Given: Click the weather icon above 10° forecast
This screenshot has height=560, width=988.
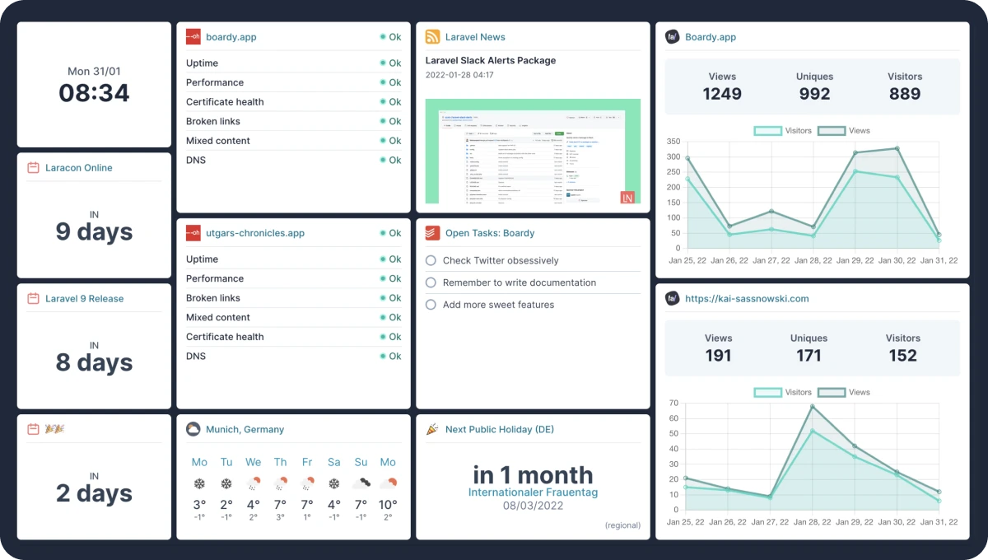Looking at the screenshot, I should 389,484.
